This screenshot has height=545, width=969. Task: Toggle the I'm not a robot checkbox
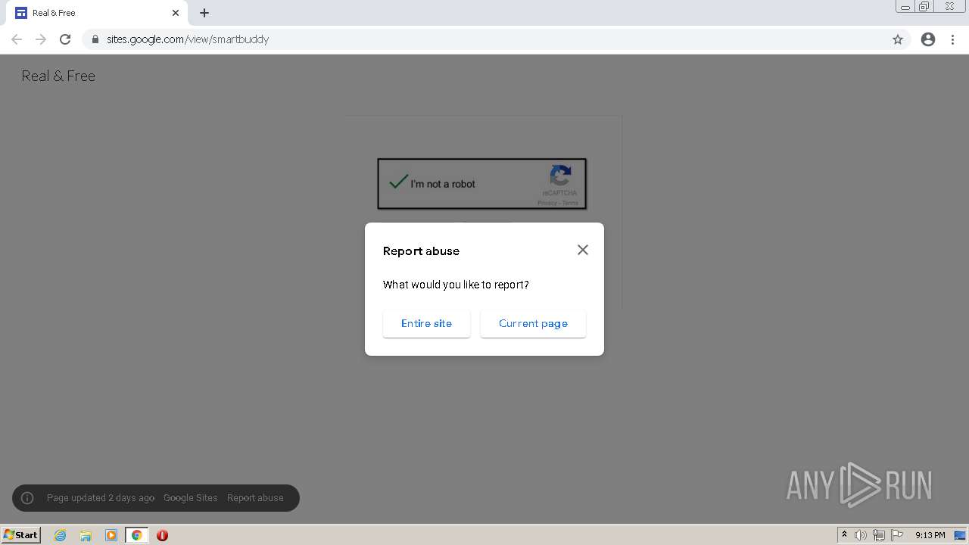pos(398,182)
